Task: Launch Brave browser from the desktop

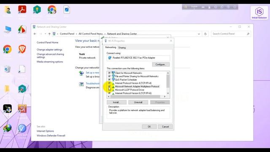Action: (22, 49)
